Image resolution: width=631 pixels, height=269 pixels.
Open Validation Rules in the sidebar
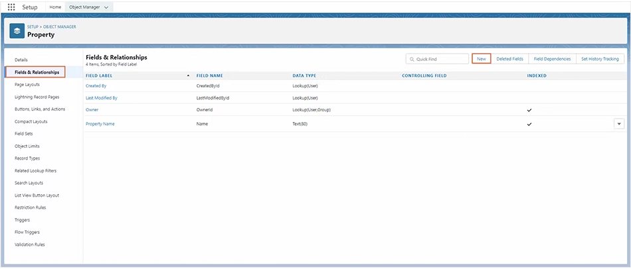(x=30, y=244)
